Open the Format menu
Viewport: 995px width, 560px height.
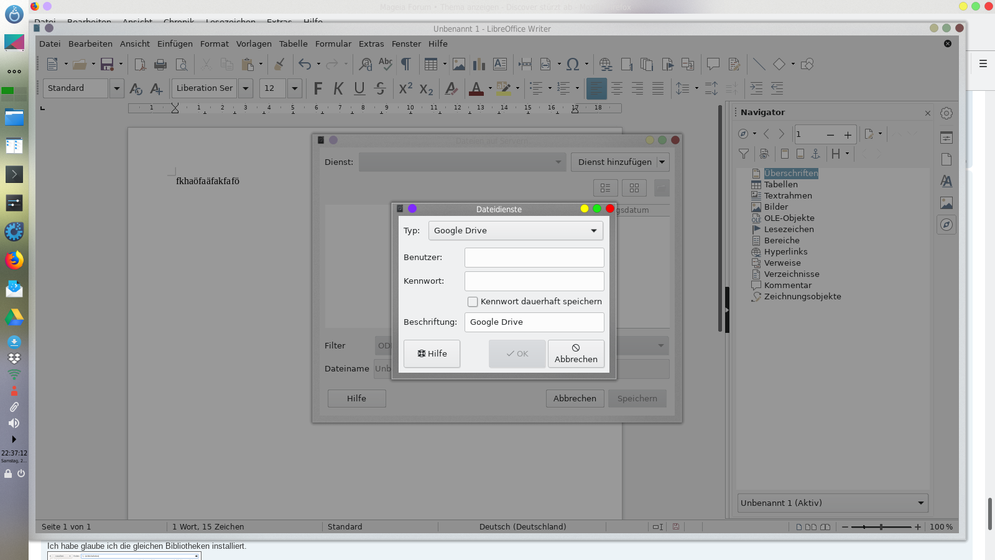(x=215, y=44)
